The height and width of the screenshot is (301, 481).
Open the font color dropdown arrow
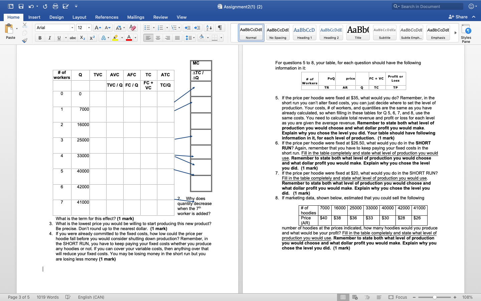point(135,38)
